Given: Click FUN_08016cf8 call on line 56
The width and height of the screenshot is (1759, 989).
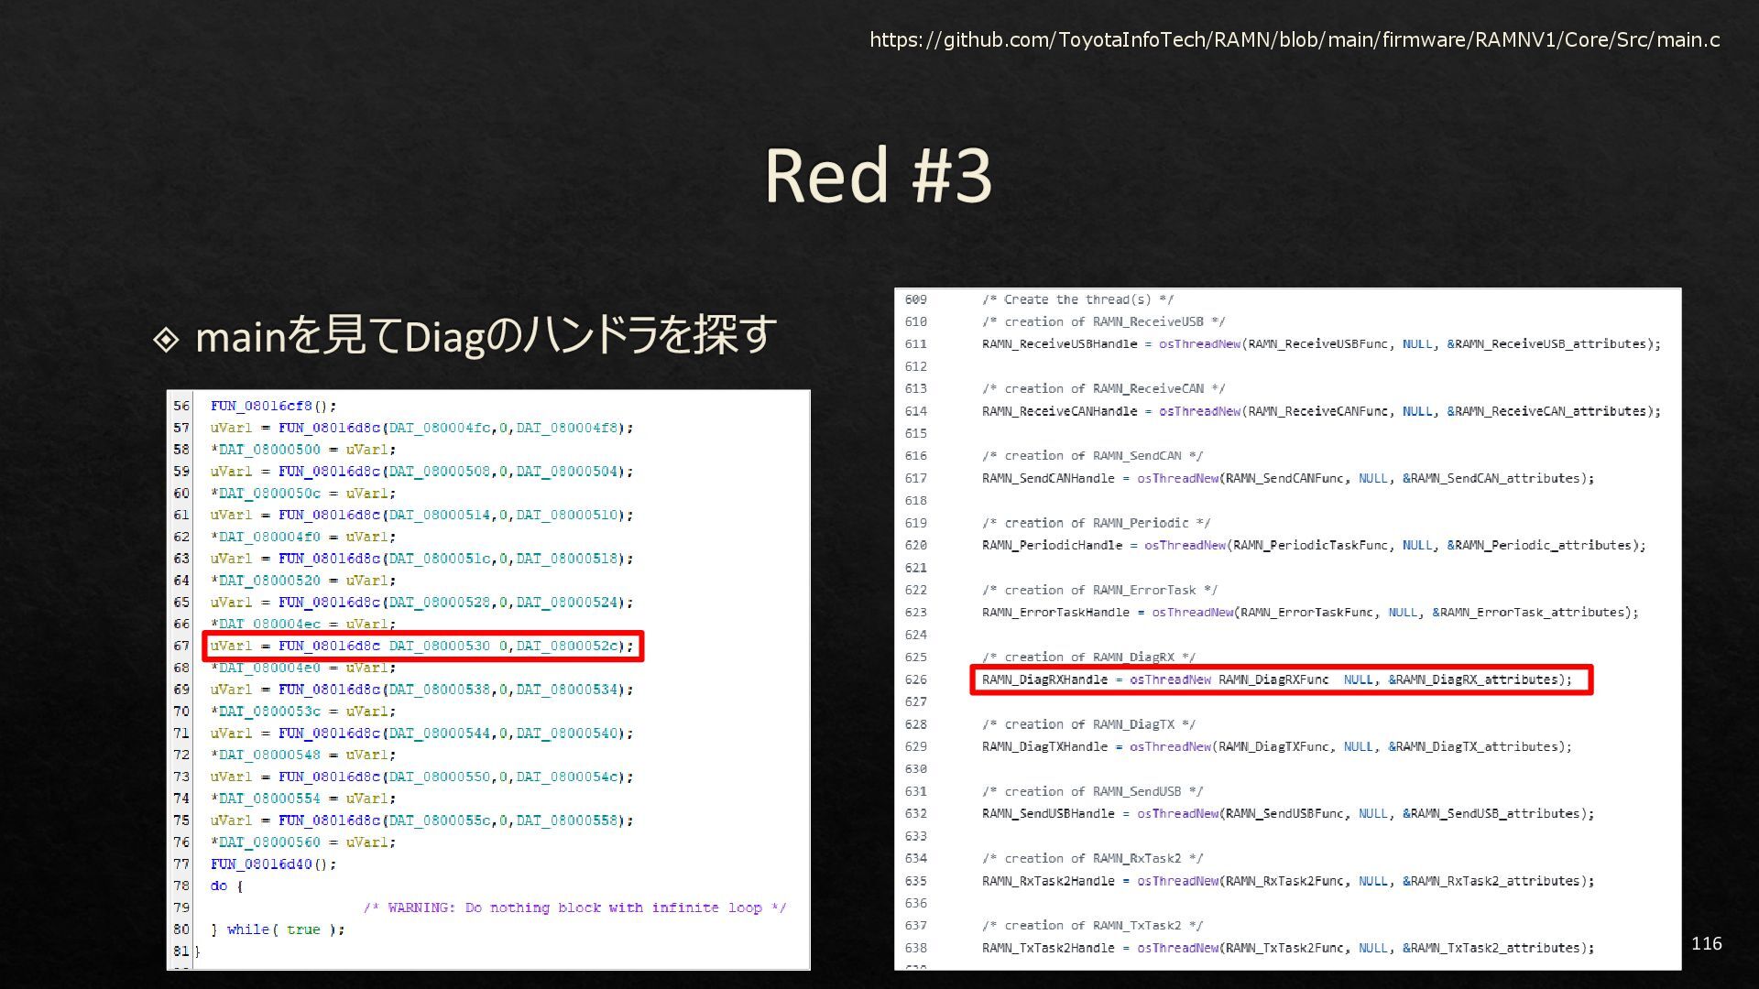Looking at the screenshot, I should click(x=273, y=406).
